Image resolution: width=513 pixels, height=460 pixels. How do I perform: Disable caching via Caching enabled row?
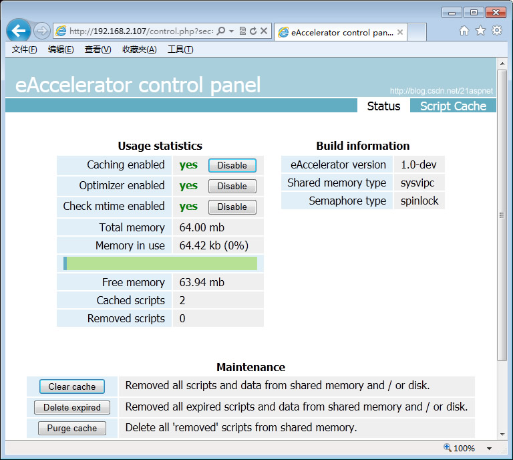232,165
